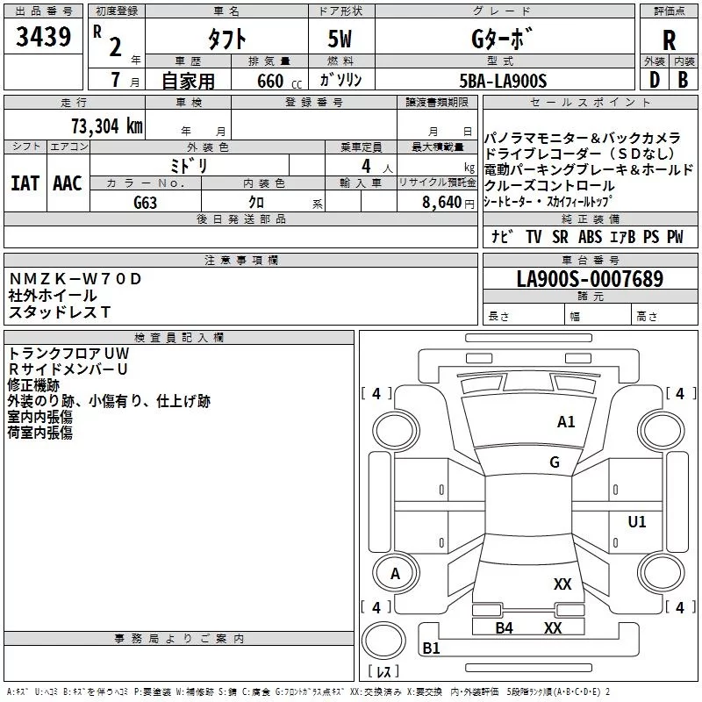
Task: Select the A mark inside the wheel circle
Action: point(395,574)
